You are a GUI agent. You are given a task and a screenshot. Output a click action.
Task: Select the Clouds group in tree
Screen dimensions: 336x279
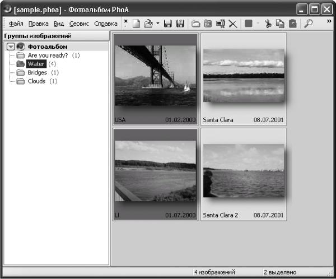[x=36, y=81]
